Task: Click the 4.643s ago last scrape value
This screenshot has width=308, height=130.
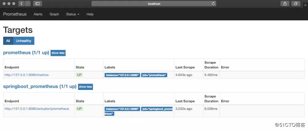Action: click(184, 75)
